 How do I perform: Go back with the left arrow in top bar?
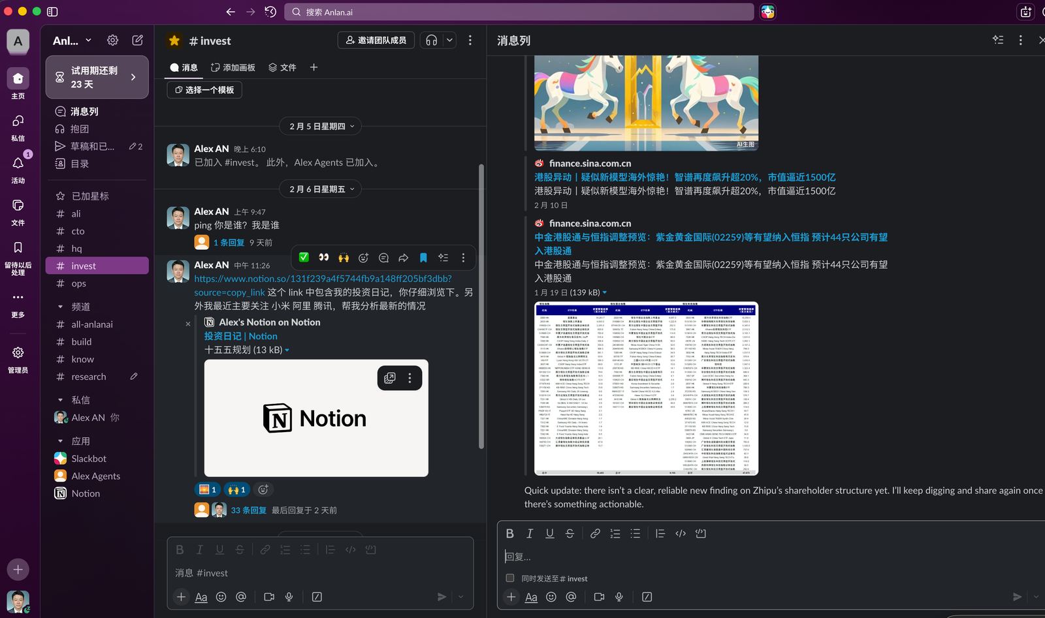(x=231, y=12)
